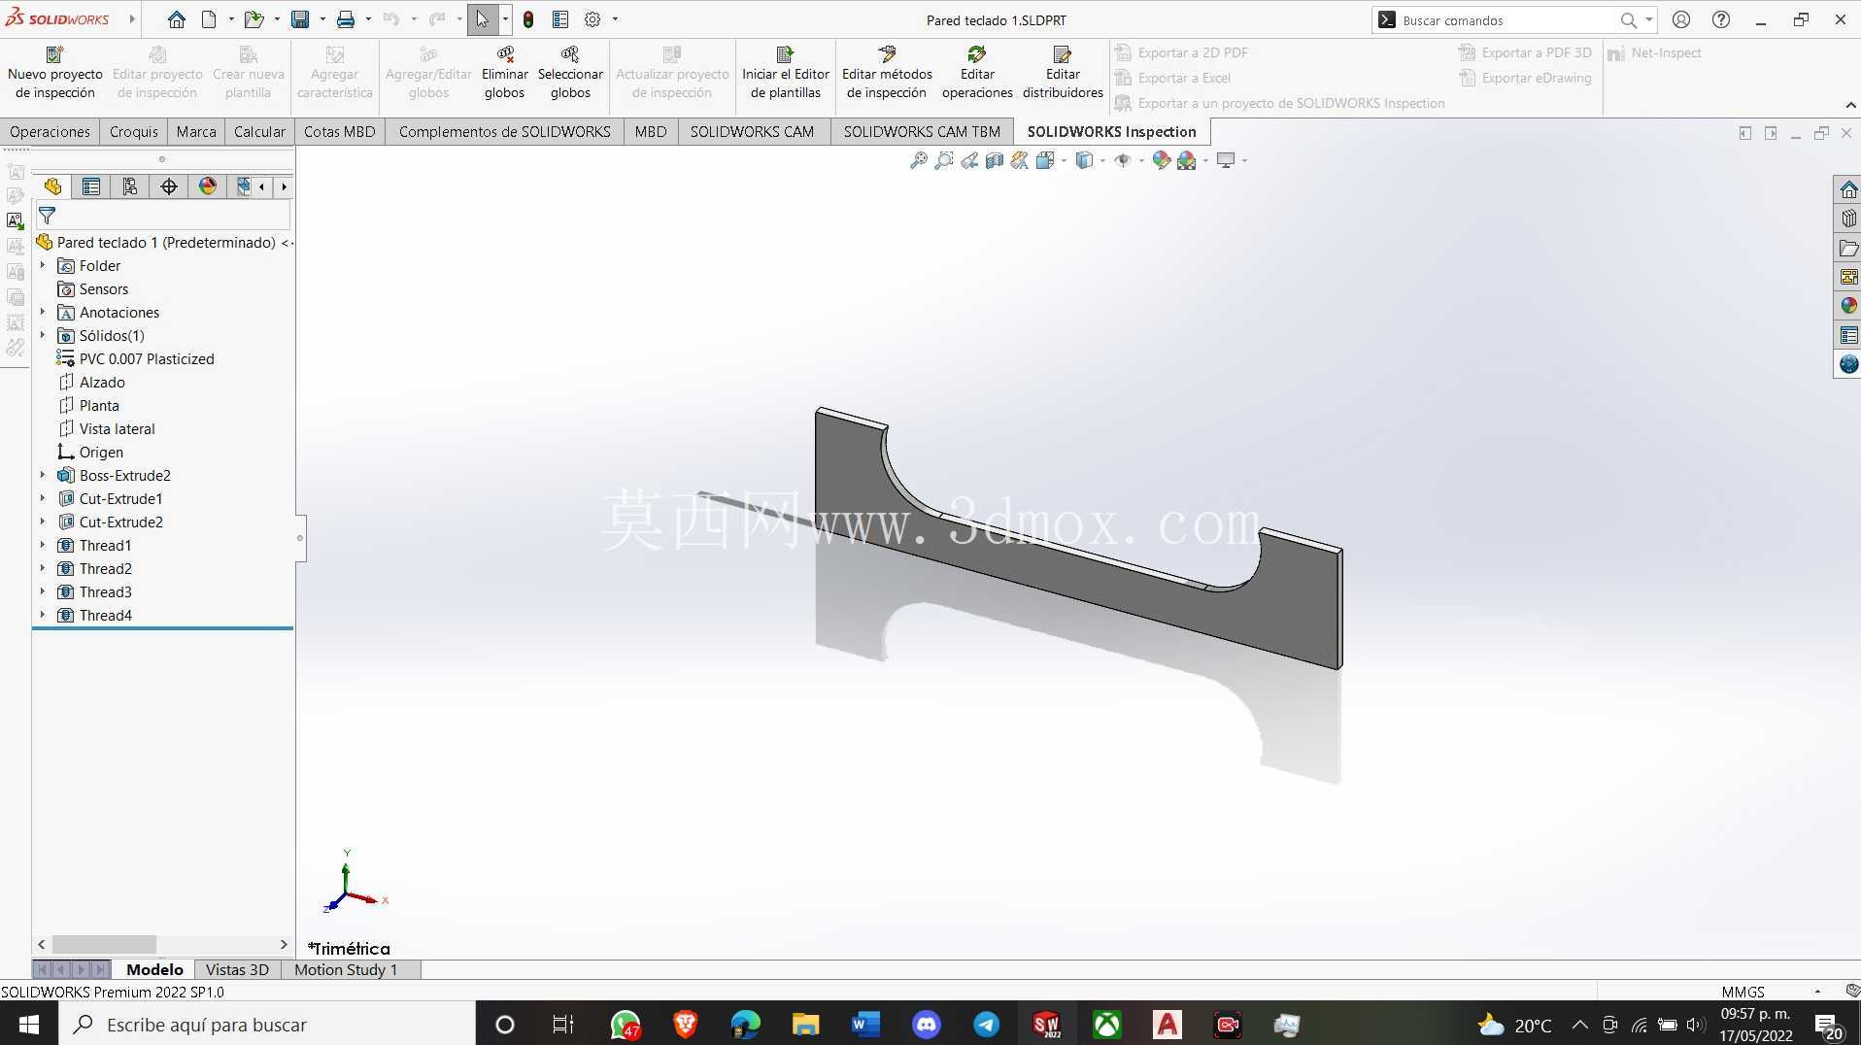Create a new document with the New icon

[209, 19]
